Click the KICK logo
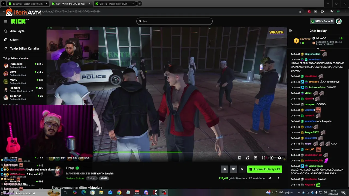The image size is (349, 196). pyautogui.click(x=20, y=21)
